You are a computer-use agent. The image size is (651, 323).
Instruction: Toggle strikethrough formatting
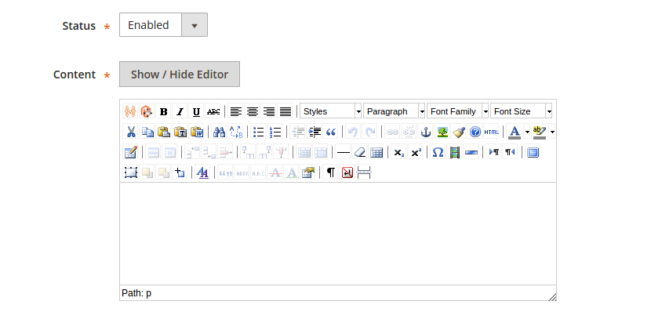pos(213,111)
